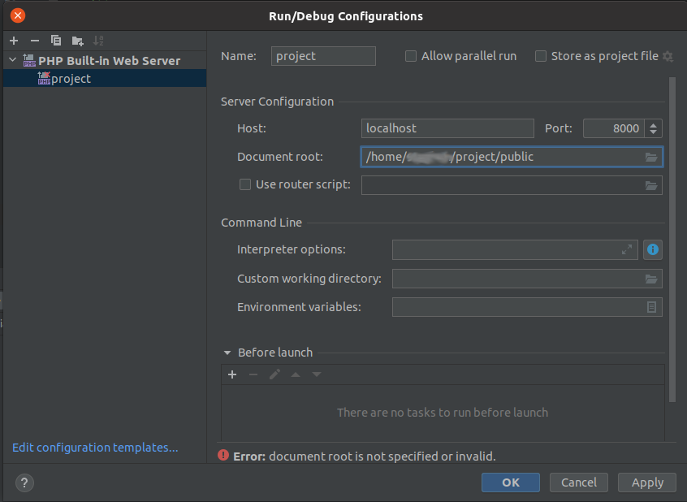
Task: Browse for a custom working directory
Action: pos(651,279)
